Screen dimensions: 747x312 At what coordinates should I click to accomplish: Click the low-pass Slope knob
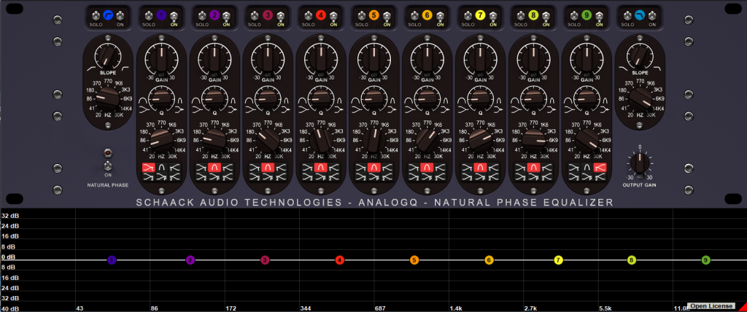pyautogui.click(x=640, y=55)
